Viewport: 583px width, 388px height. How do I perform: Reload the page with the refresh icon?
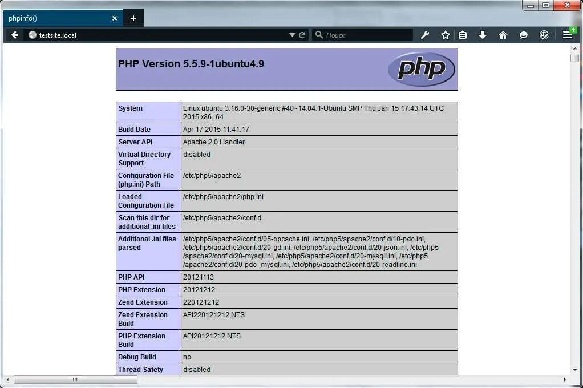pyautogui.click(x=302, y=35)
